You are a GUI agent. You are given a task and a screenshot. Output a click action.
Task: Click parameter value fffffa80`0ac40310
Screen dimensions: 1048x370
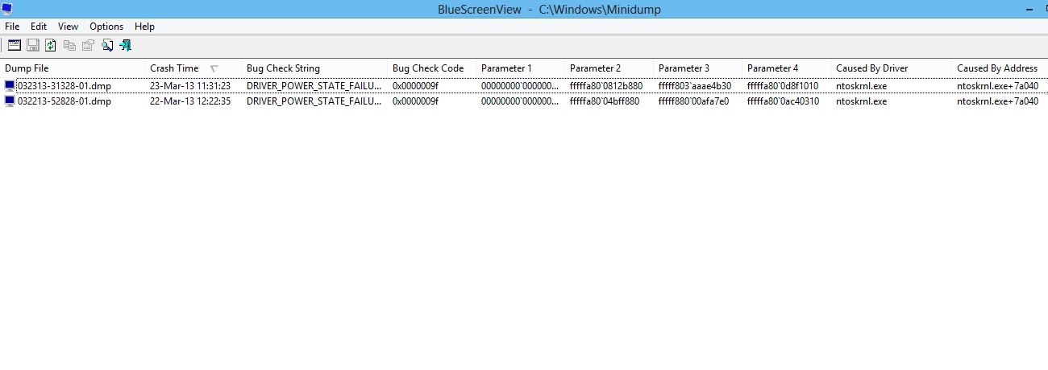coord(783,101)
